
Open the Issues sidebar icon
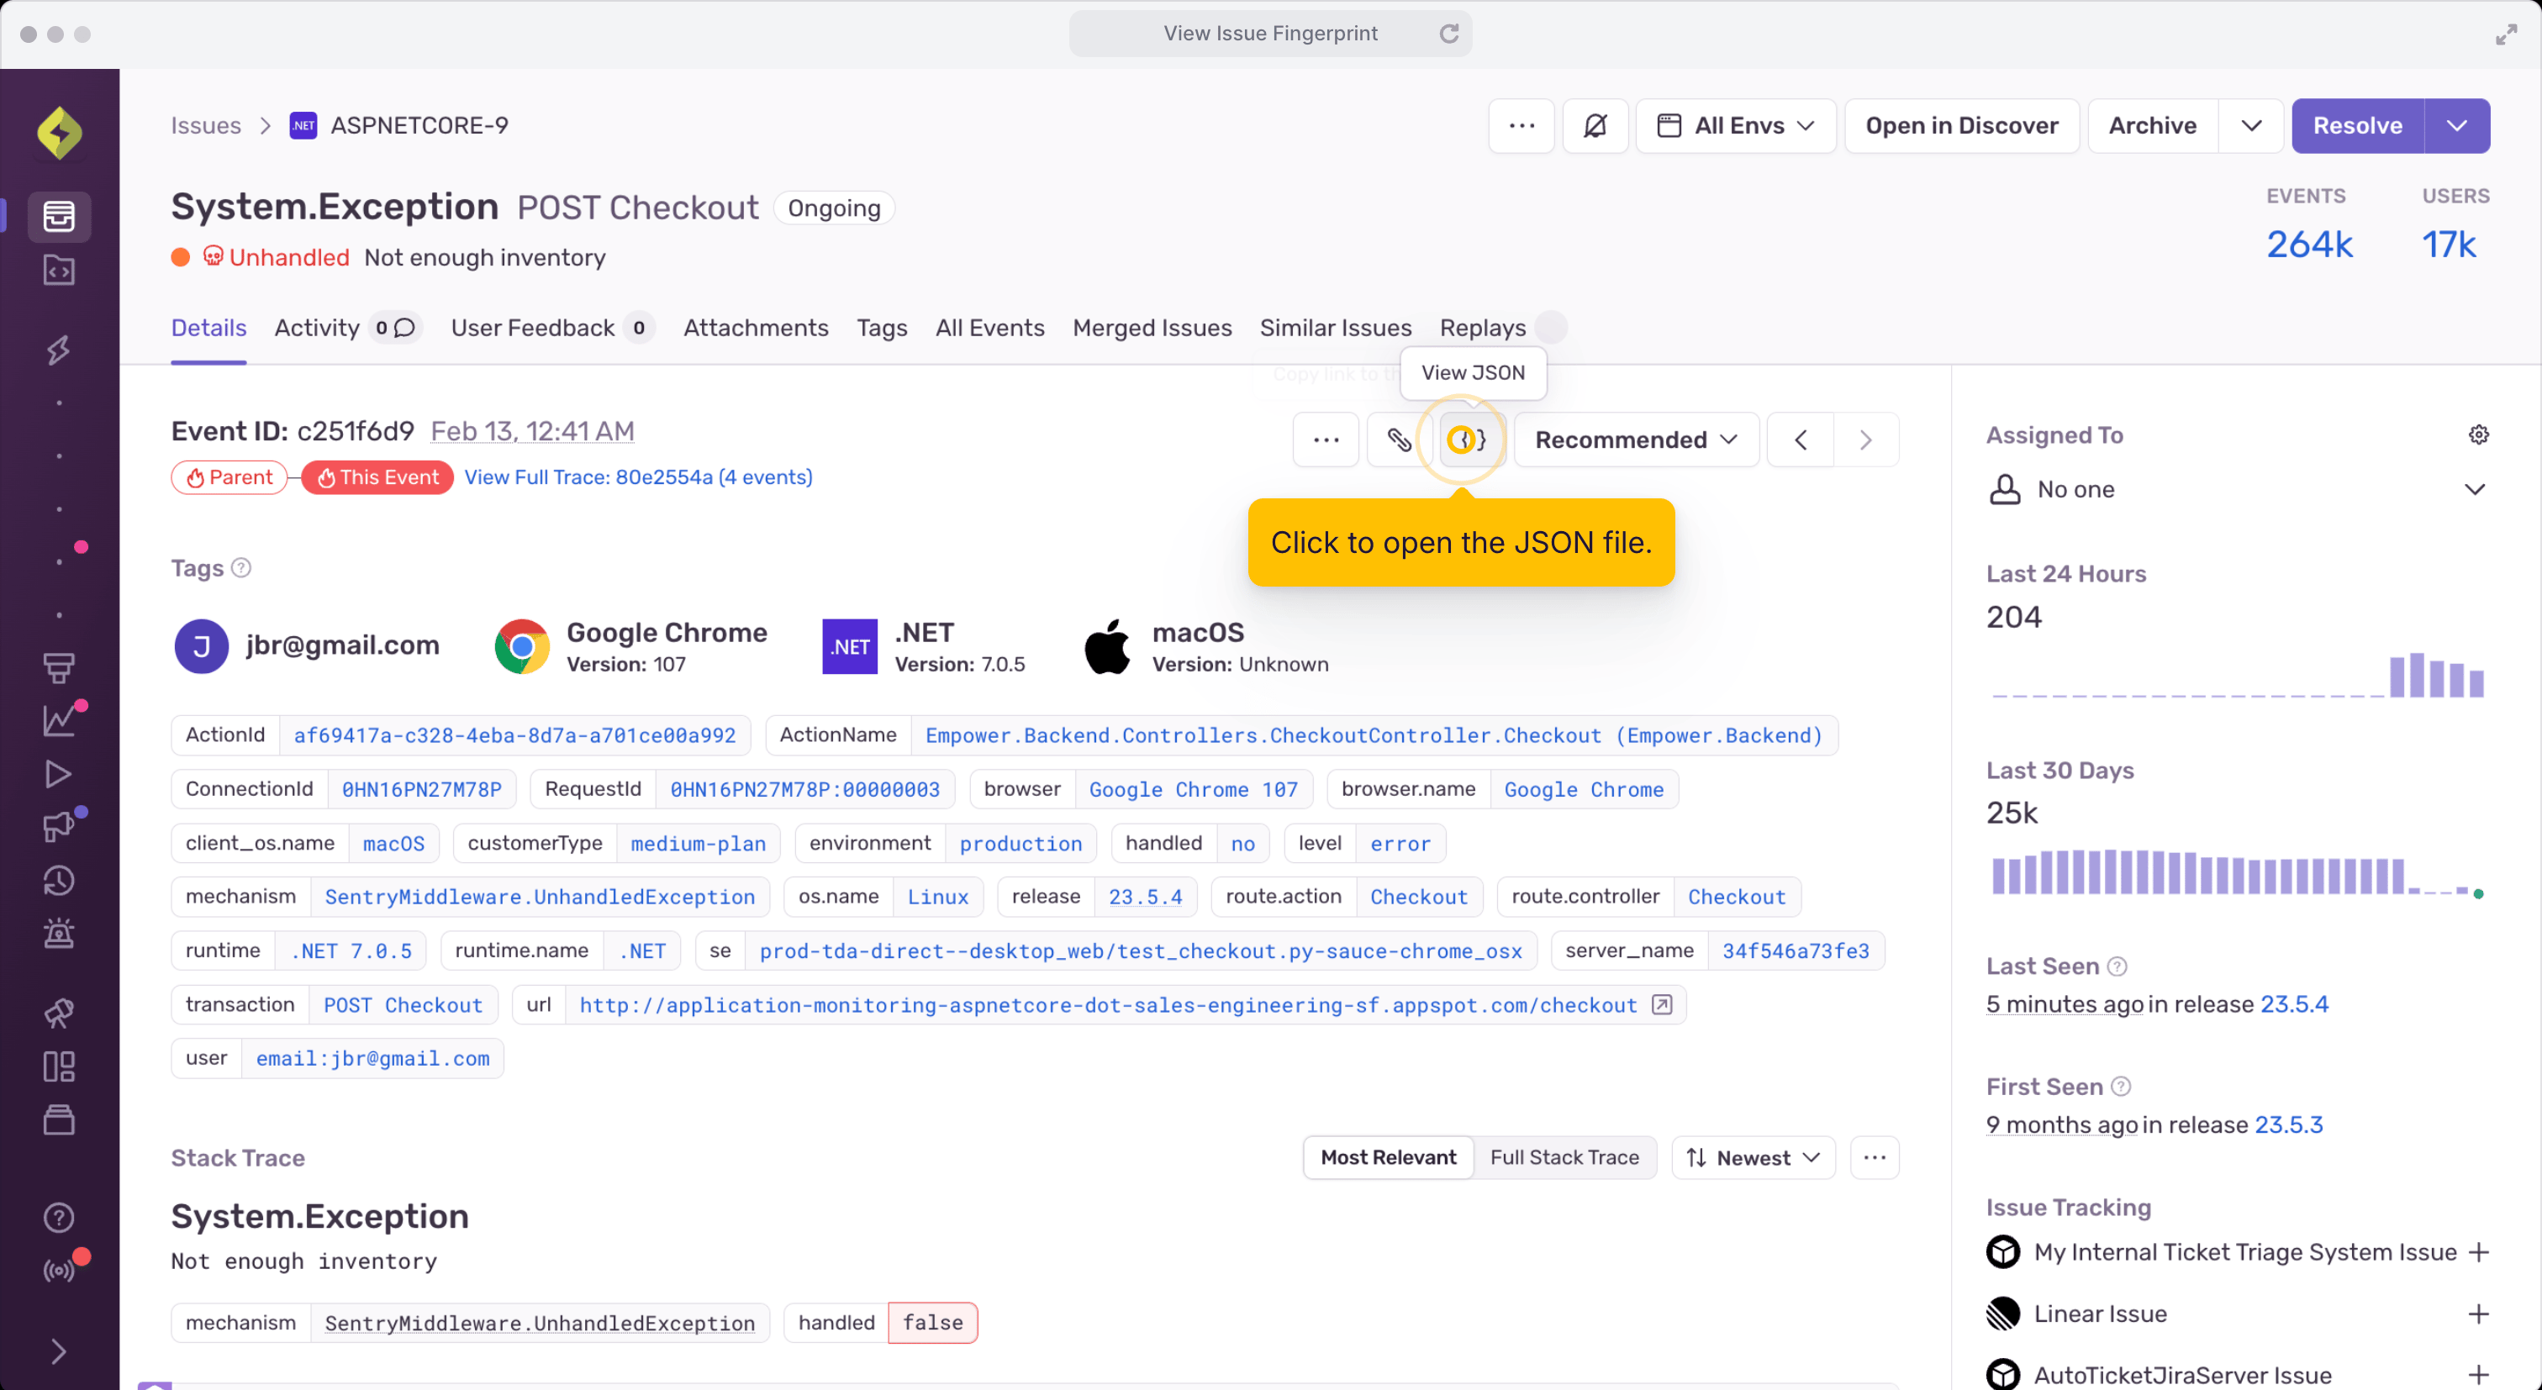(x=59, y=216)
